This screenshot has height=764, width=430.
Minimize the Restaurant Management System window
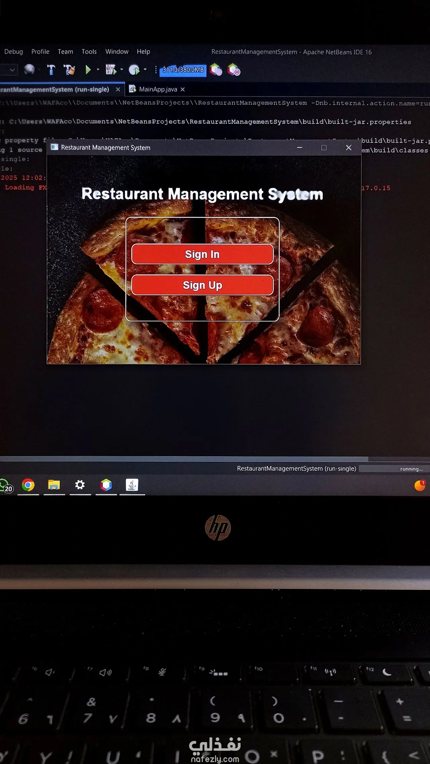[300, 148]
